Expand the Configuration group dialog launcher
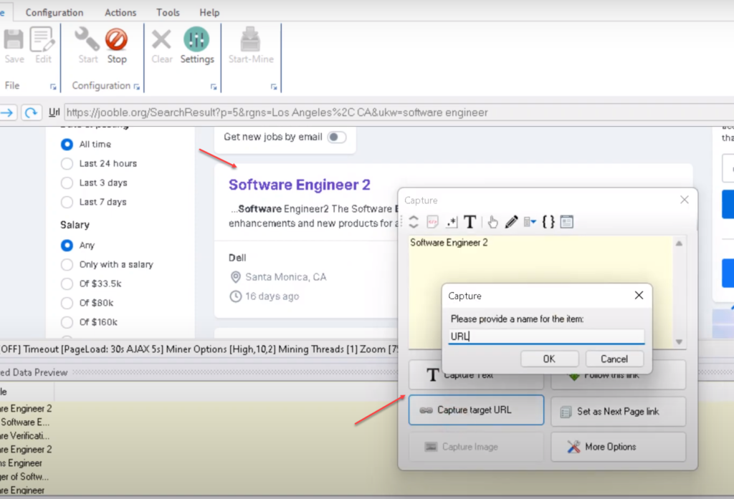The image size is (734, 499). [x=136, y=87]
